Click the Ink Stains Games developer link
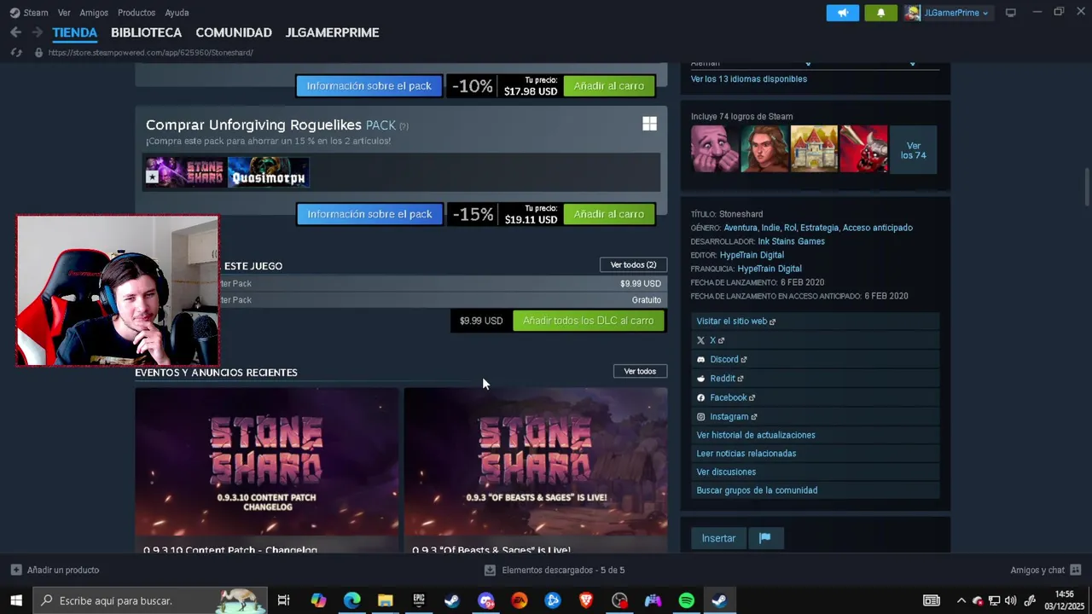1092x614 pixels. click(792, 241)
